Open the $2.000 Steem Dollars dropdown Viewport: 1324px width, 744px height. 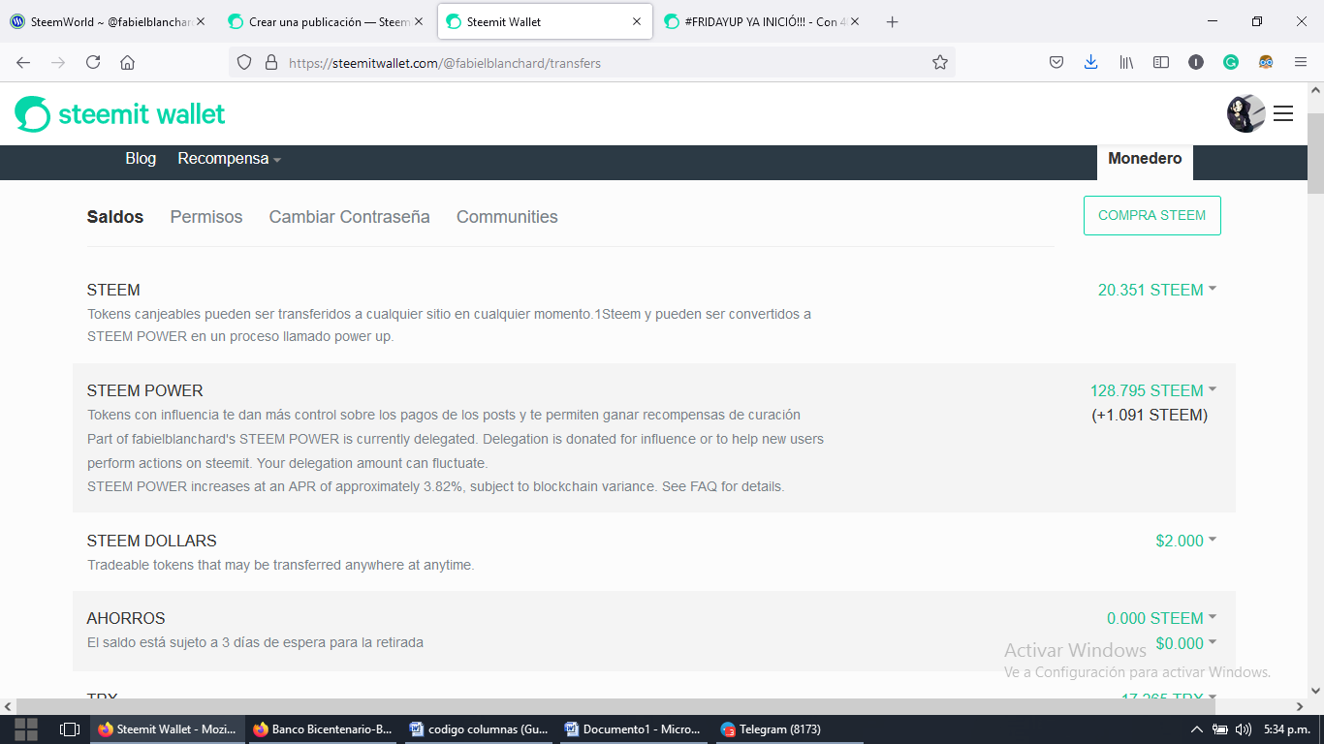coord(1186,541)
